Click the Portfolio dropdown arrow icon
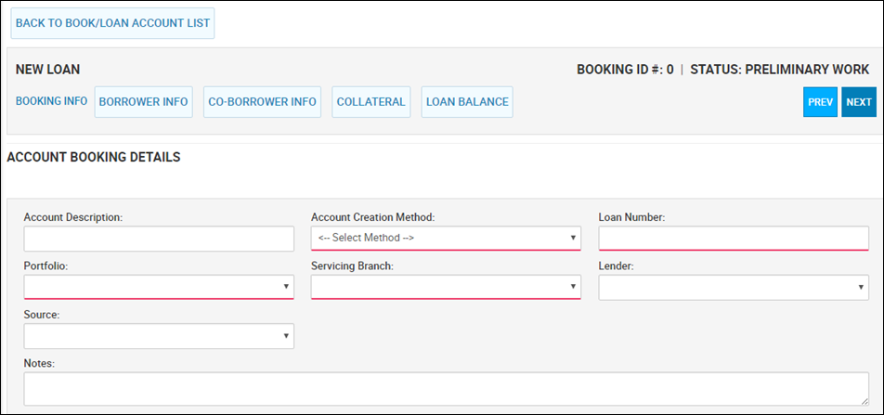The height and width of the screenshot is (415, 884). tap(286, 287)
